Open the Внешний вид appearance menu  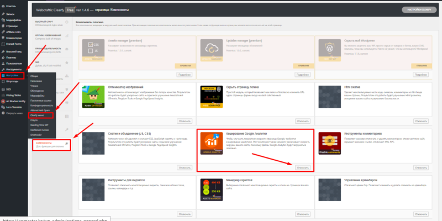coord(14,51)
